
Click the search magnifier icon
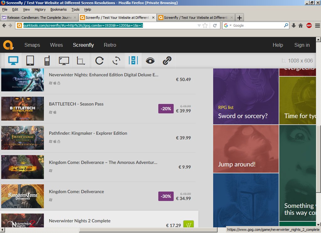point(286,25)
